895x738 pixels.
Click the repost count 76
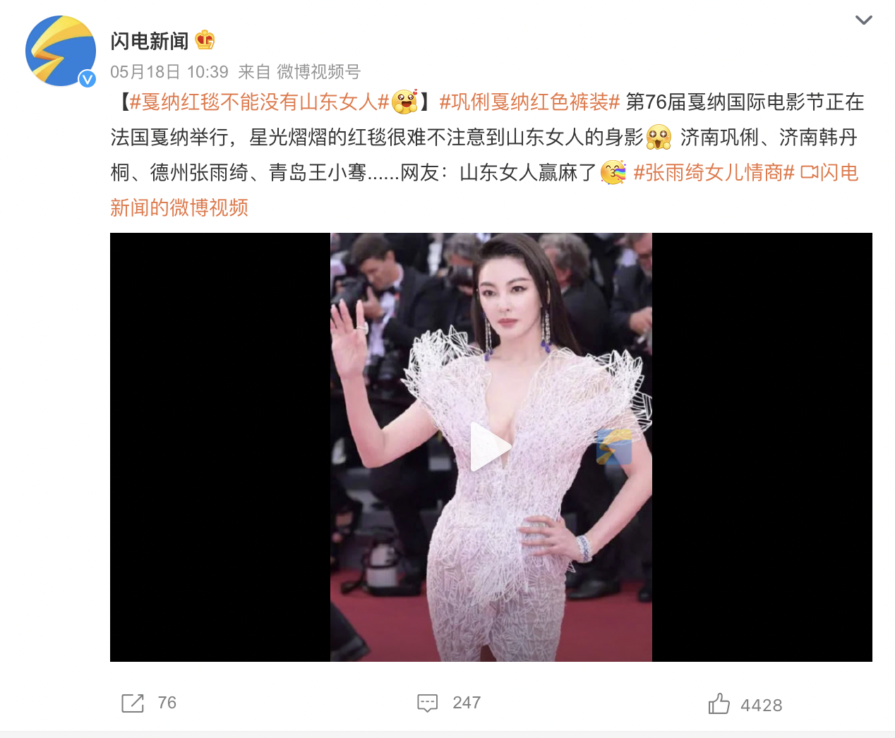pyautogui.click(x=167, y=703)
